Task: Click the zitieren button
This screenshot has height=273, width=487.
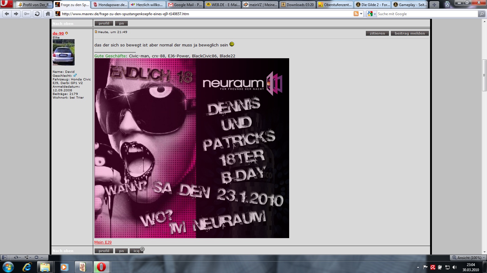Action: click(x=377, y=33)
